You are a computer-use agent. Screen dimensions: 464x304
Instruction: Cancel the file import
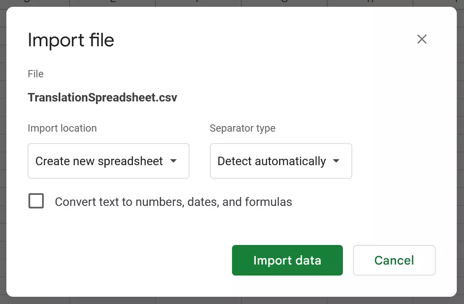click(x=394, y=260)
